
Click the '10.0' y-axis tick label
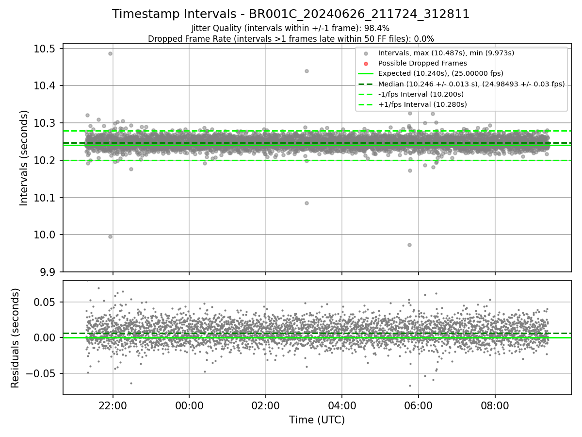click(x=46, y=235)
